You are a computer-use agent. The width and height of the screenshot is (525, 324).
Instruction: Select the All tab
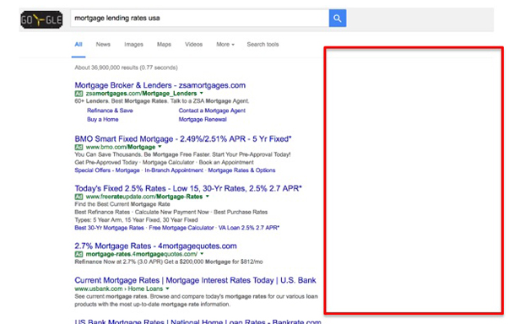pyautogui.click(x=78, y=44)
